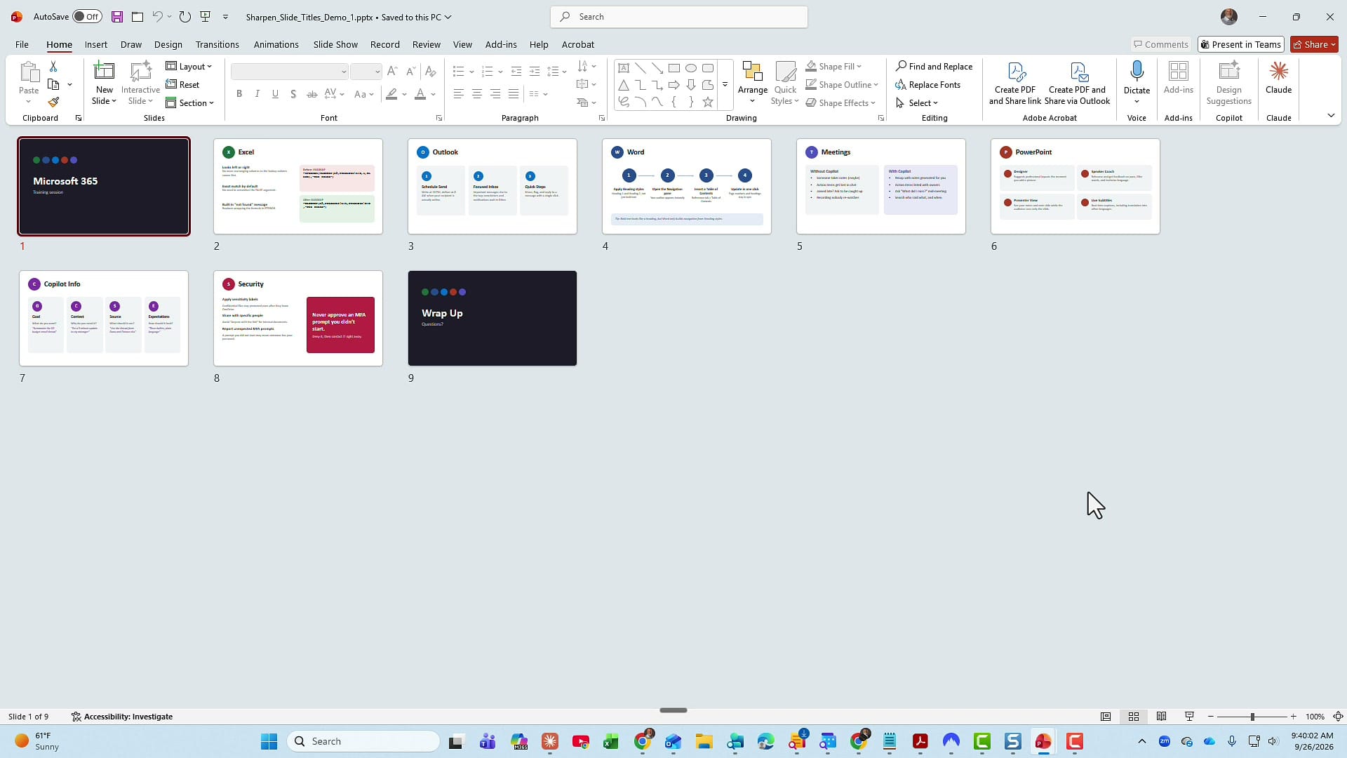The image size is (1347, 758).
Task: Click the Font Color swatch button
Action: click(420, 94)
